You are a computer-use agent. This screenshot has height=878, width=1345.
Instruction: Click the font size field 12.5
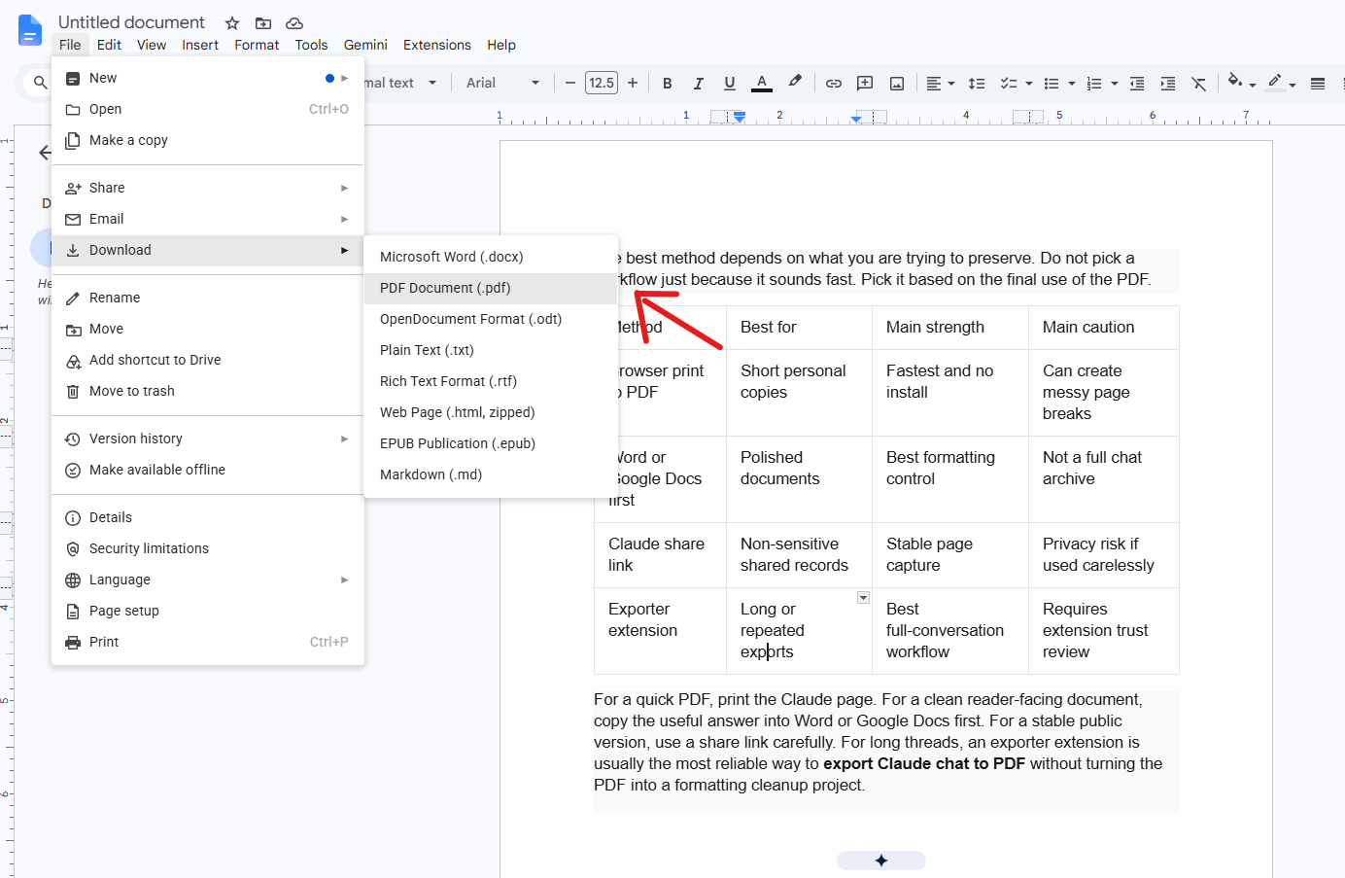tap(602, 83)
